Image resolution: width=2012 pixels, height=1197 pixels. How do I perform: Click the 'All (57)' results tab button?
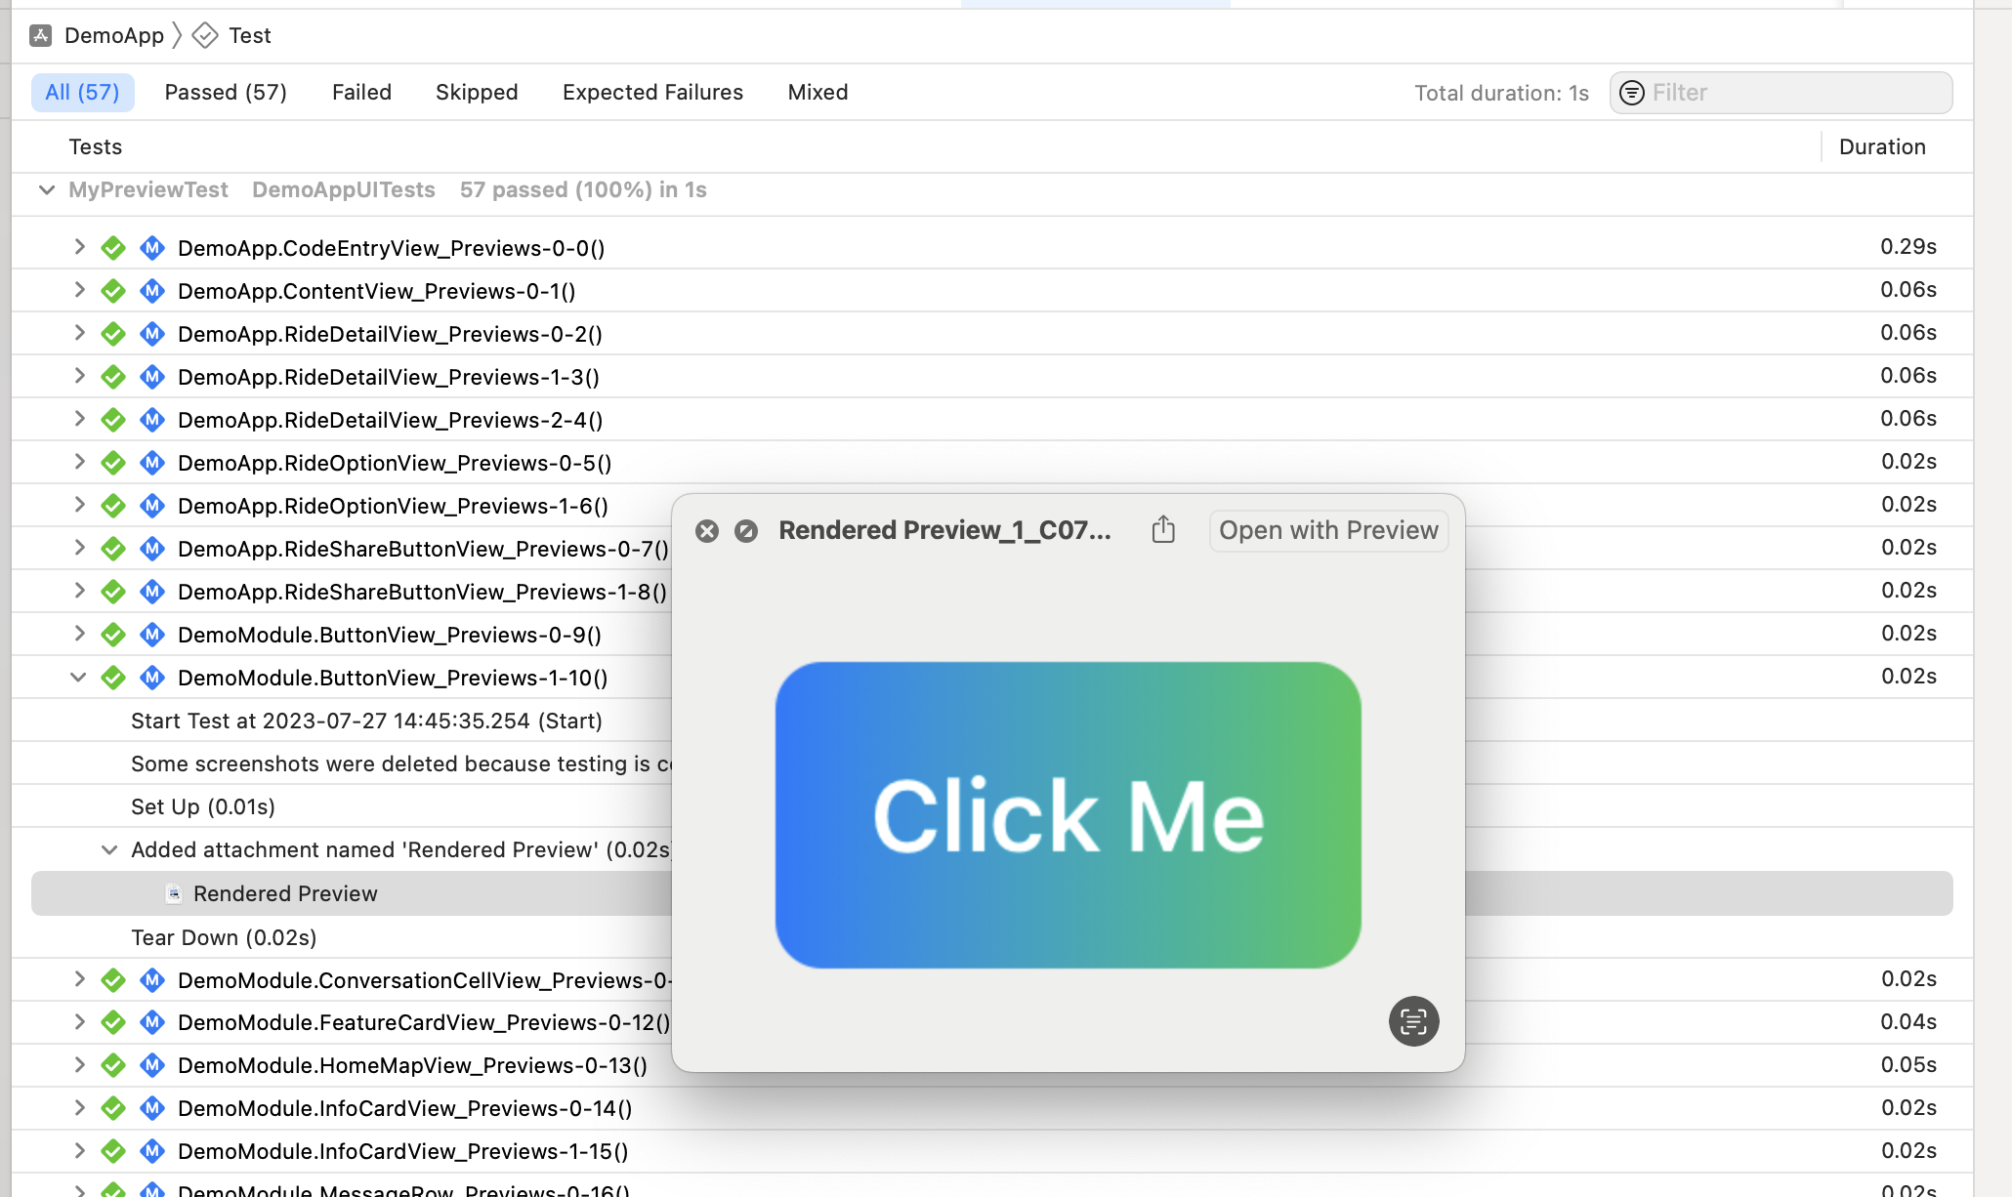[x=83, y=91]
